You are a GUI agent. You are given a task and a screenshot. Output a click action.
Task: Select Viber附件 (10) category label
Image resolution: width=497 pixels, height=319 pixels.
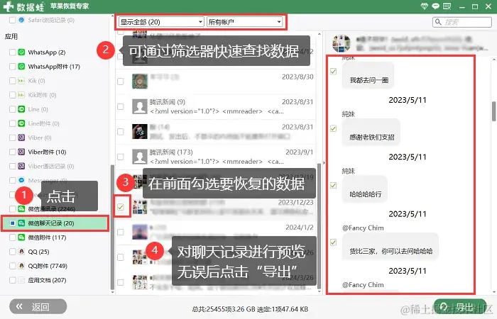coord(47,152)
